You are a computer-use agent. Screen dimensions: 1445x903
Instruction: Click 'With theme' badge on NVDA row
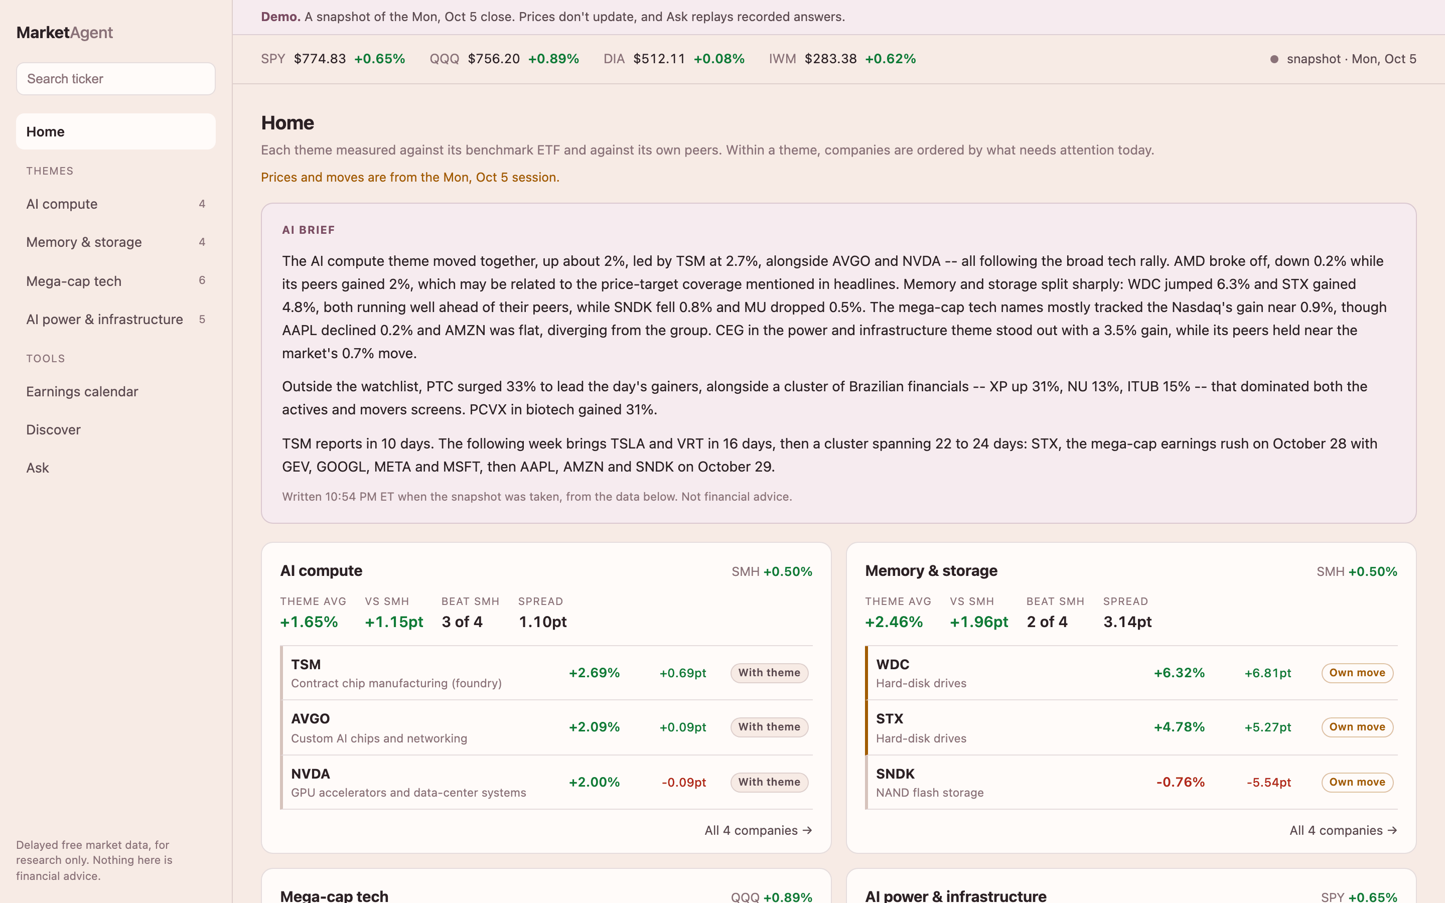click(x=769, y=783)
